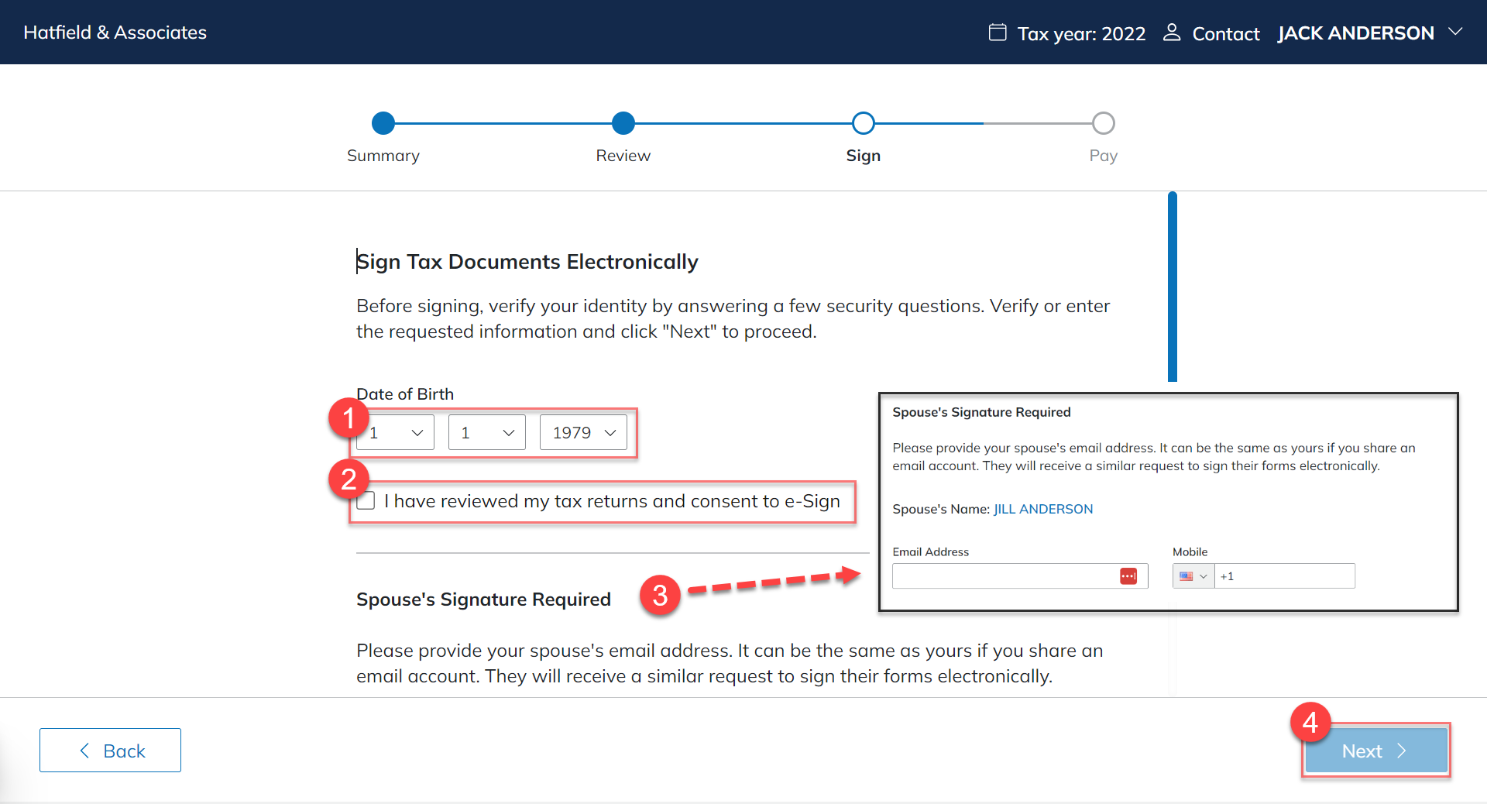Image resolution: width=1487 pixels, height=804 pixels.
Task: Go to the Summary step
Action: (x=383, y=123)
